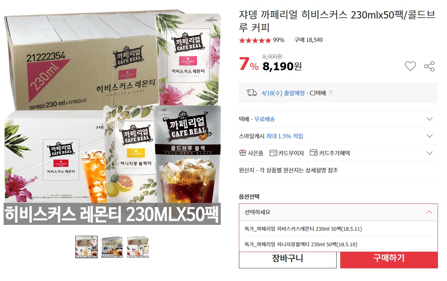Click the heart wishlist icon
Viewport: 447px width, 281px height.
point(410,66)
